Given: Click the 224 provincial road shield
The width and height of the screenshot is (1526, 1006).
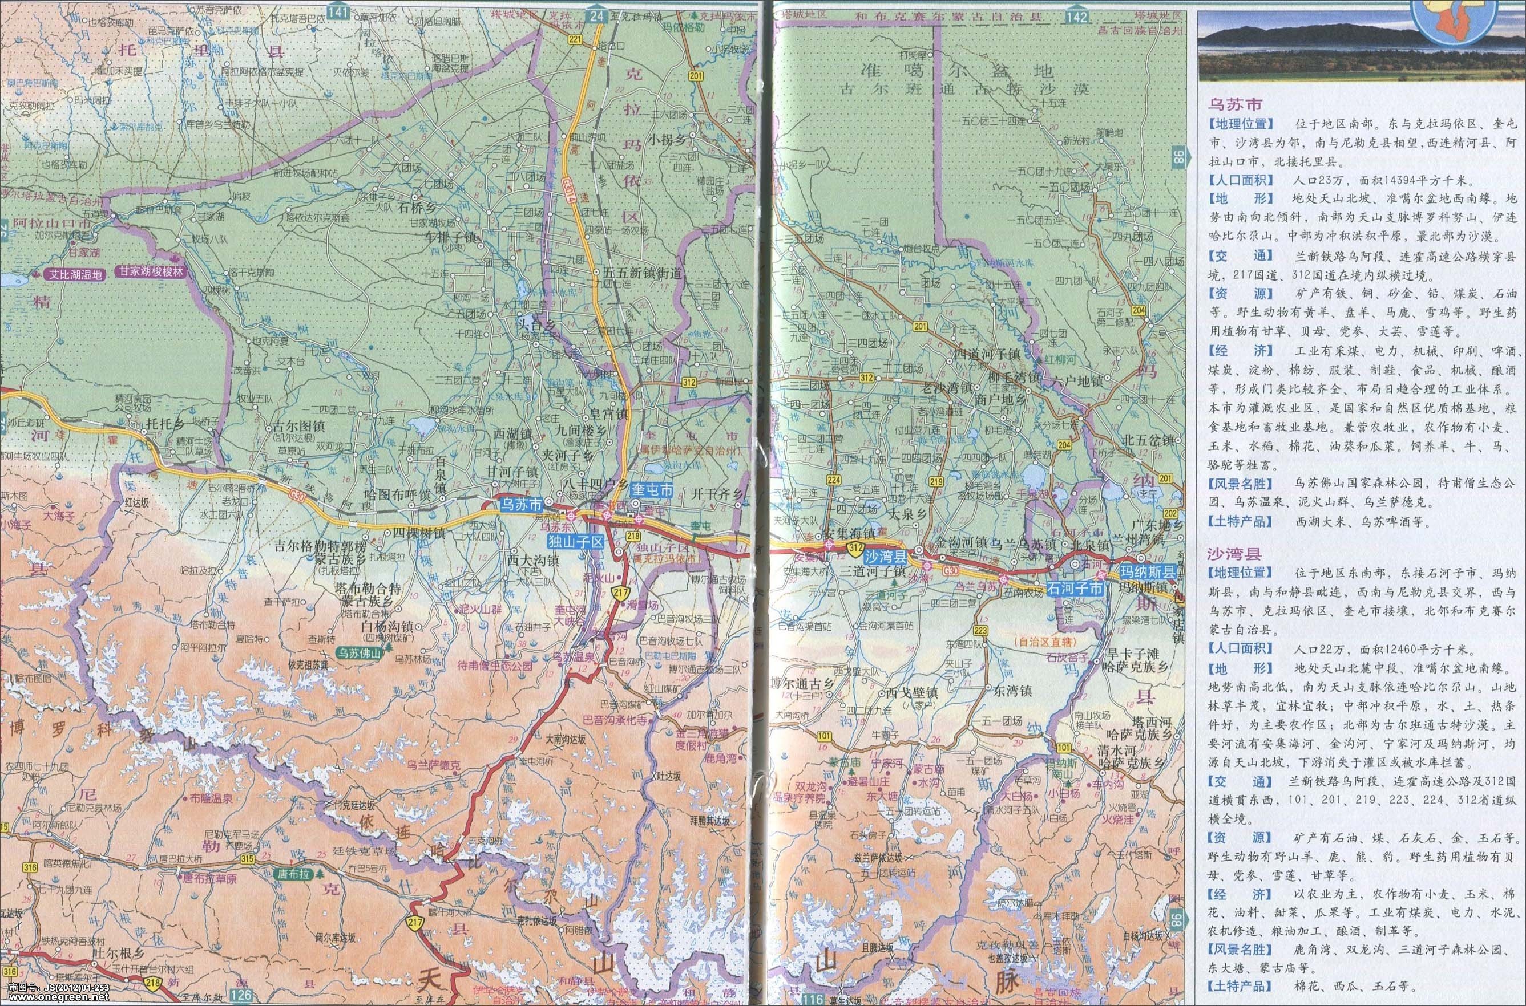Looking at the screenshot, I should point(834,479).
